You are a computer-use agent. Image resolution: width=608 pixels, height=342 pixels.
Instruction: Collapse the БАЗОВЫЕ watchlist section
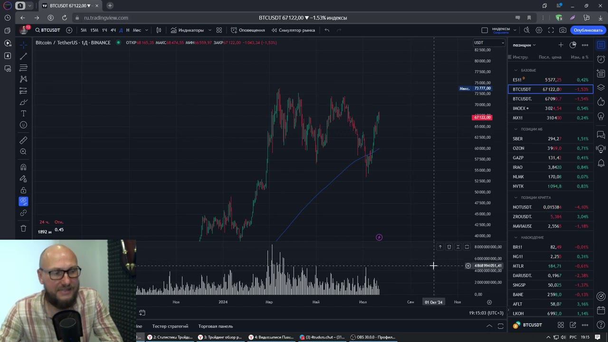(x=516, y=70)
